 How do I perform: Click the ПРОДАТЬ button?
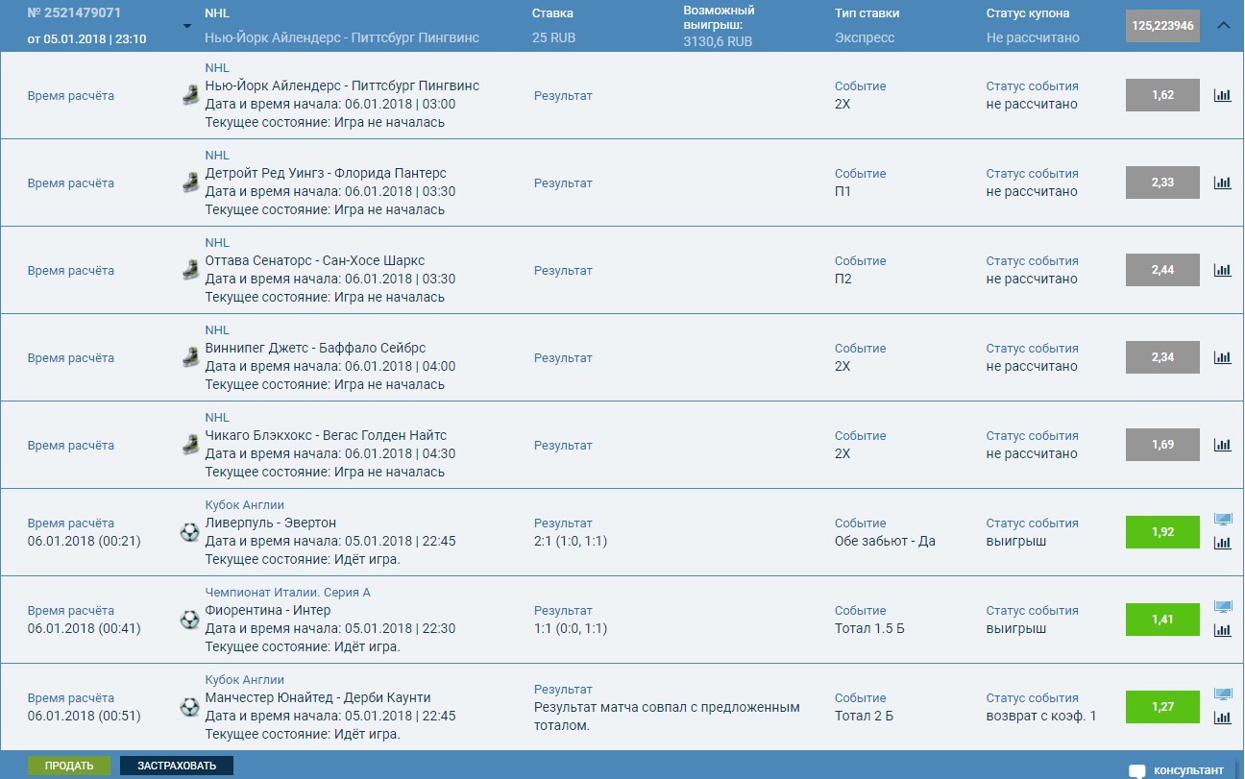[x=69, y=766]
